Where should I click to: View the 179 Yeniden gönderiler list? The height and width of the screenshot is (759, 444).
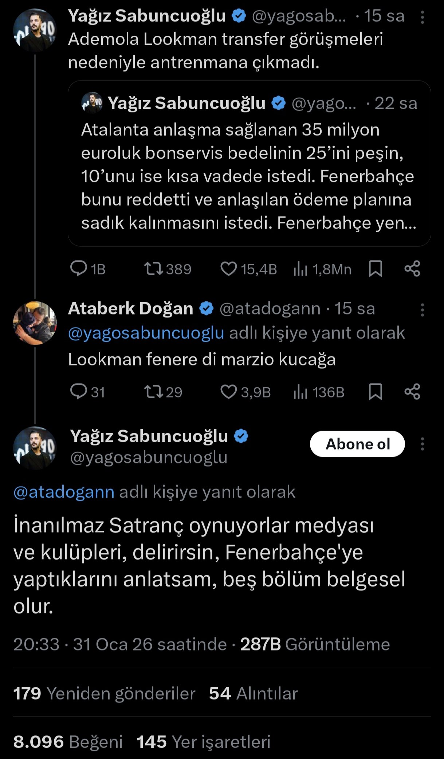point(105,693)
